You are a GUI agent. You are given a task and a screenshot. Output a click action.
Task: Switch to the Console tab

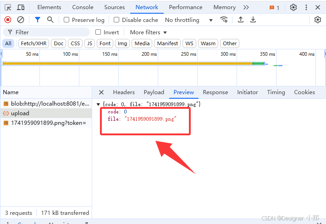click(83, 7)
